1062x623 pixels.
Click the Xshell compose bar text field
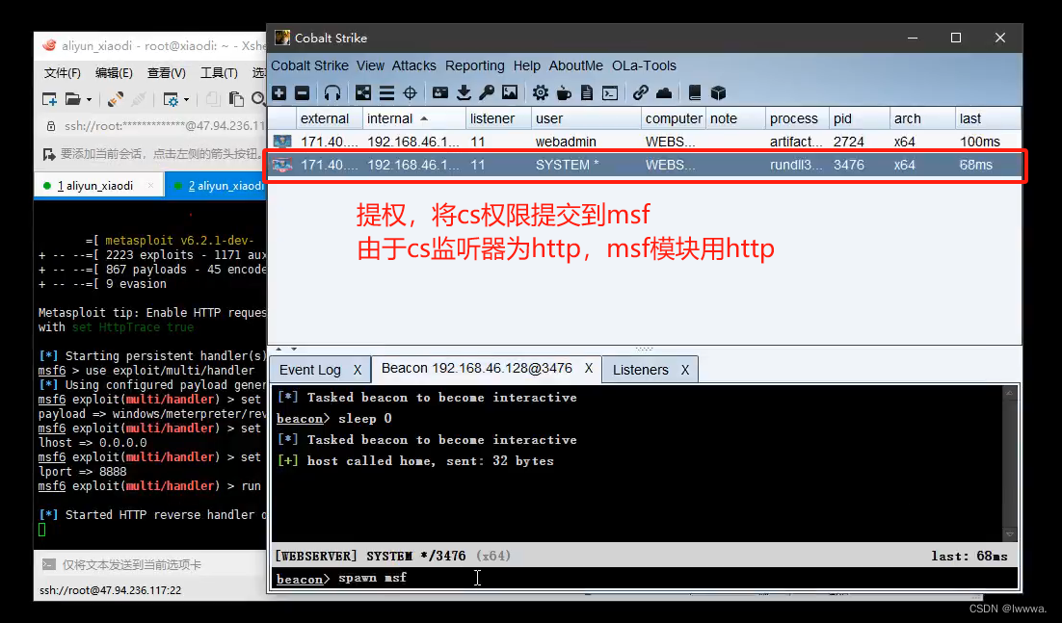[x=163, y=564]
